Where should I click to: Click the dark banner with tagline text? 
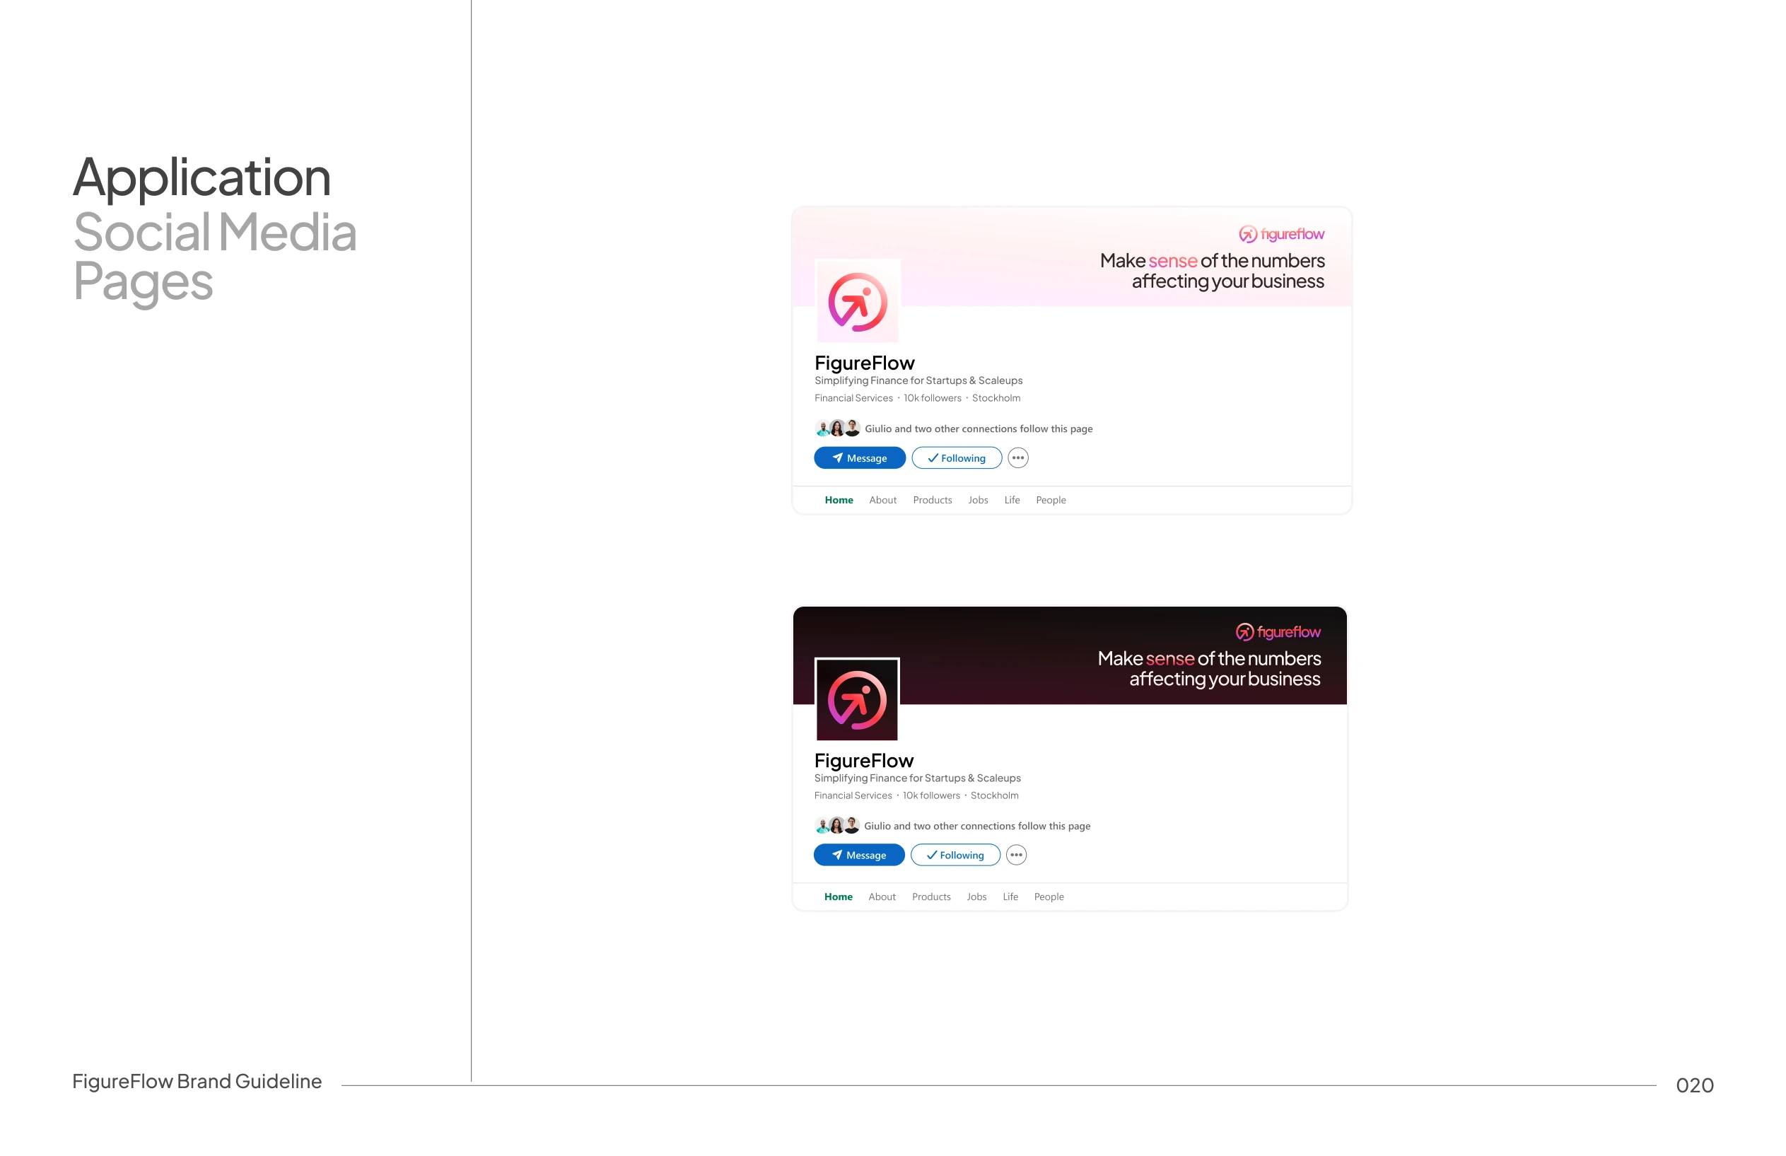point(1070,655)
